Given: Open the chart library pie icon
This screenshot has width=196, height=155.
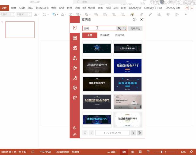Looking at the screenshot, I should click(x=75, y=68).
